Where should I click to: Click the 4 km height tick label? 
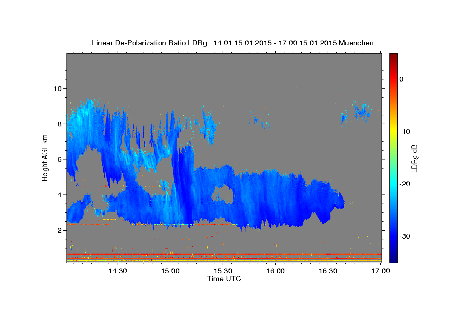[60, 195]
